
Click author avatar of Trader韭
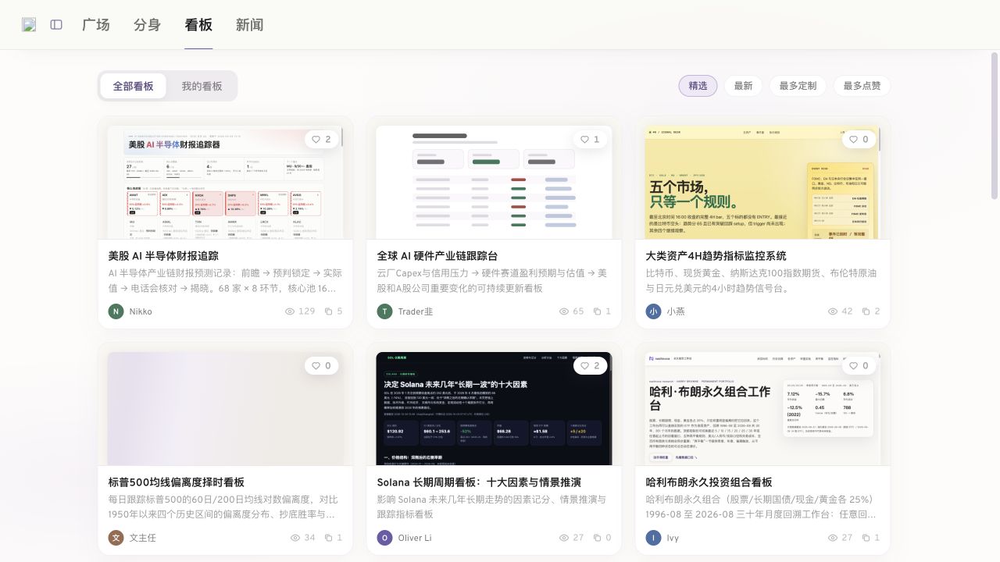(x=384, y=311)
